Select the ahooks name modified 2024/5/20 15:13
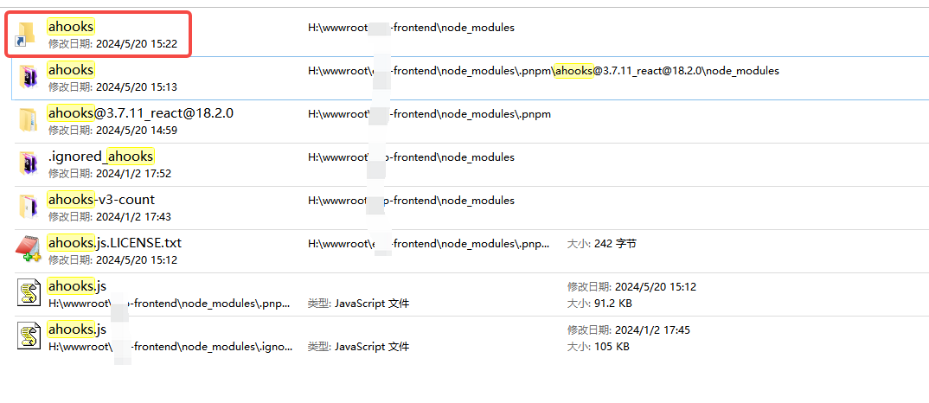Image resolution: width=929 pixels, height=403 pixels. point(71,70)
